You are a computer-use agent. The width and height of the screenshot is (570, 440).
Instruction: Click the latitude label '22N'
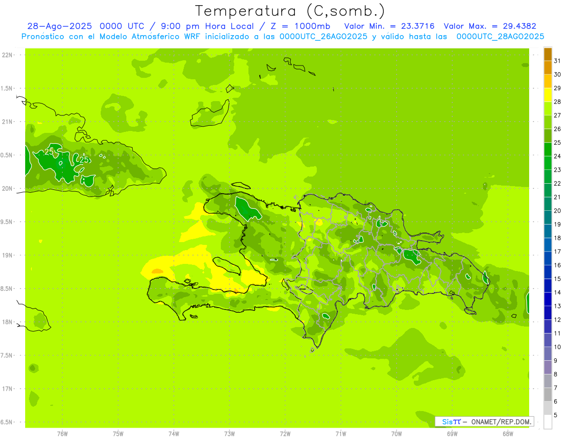click(8, 55)
